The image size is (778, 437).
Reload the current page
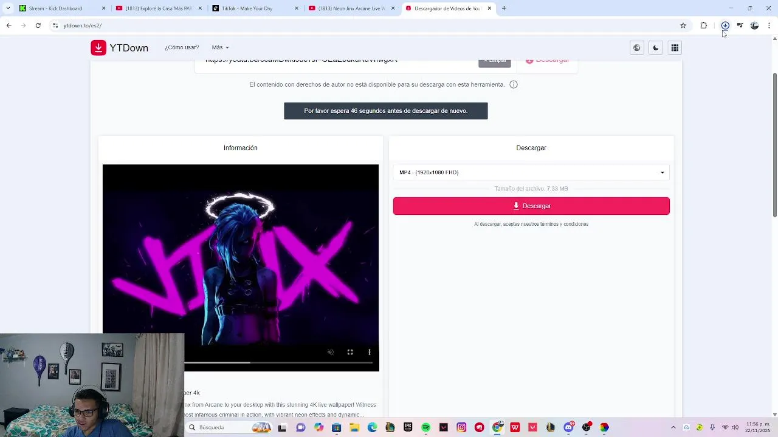click(x=38, y=25)
